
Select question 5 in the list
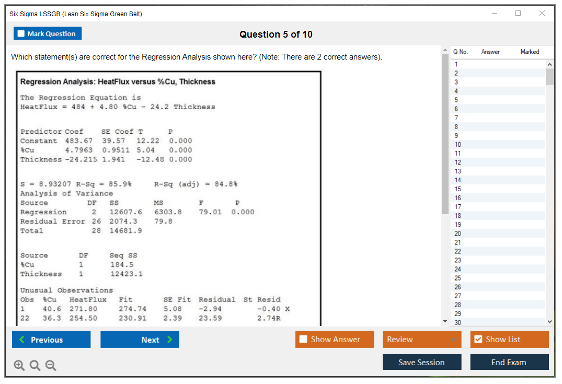coord(456,100)
